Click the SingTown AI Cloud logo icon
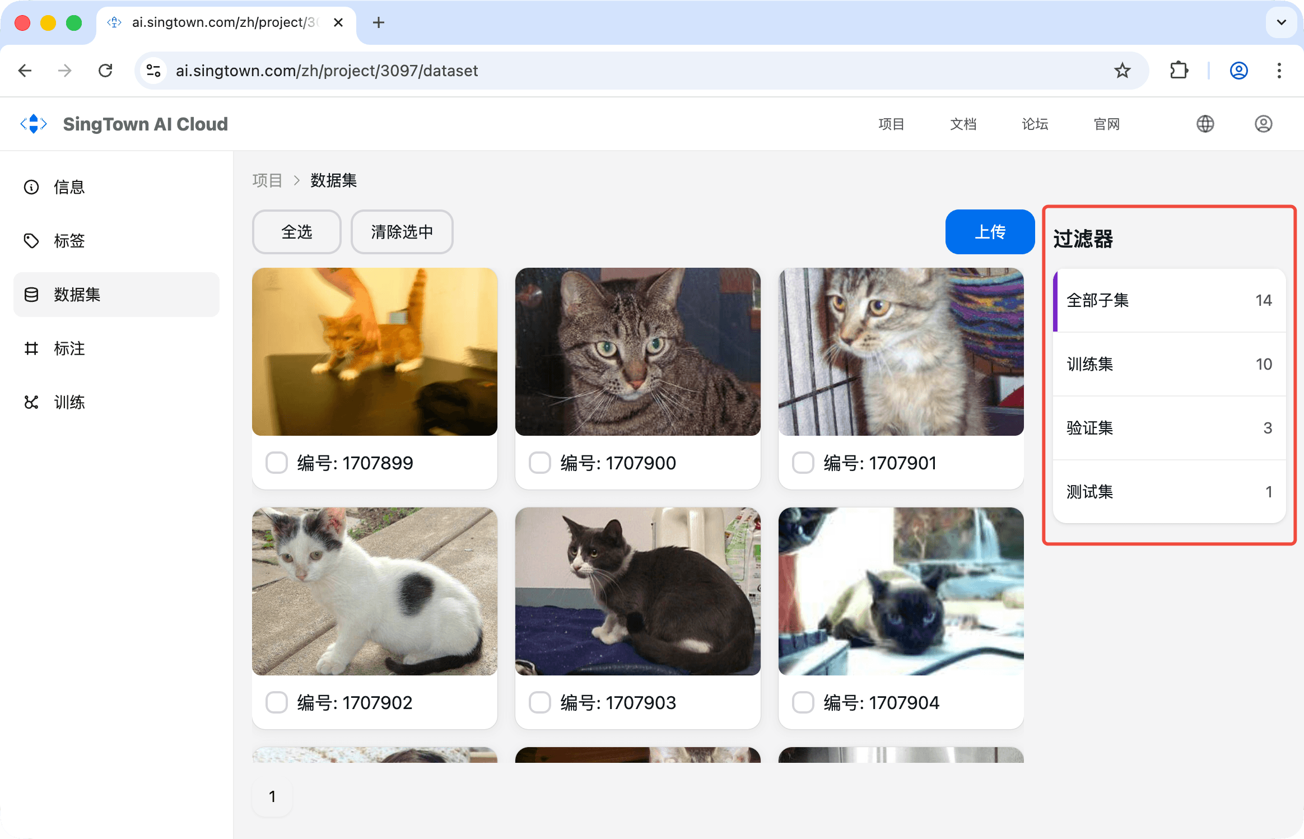Screen dimensions: 1304x839 pyautogui.click(x=34, y=124)
